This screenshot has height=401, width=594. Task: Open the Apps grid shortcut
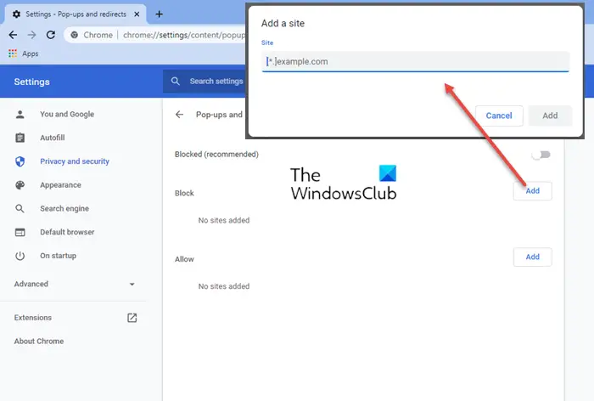(x=13, y=54)
